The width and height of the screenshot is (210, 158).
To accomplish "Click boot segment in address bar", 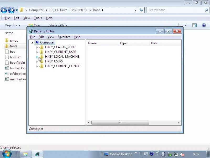I will [x=96, y=10].
